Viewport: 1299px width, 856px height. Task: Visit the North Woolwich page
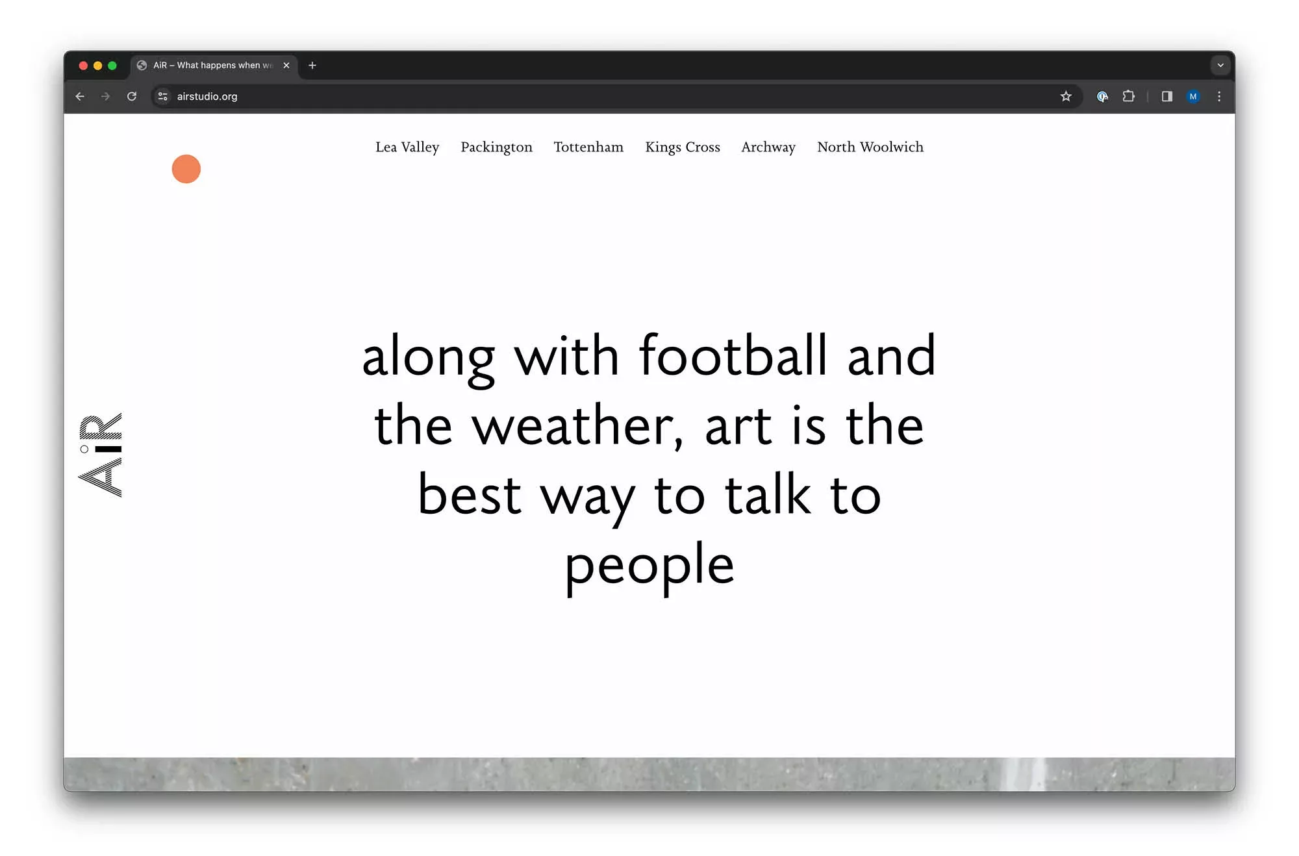[870, 147]
